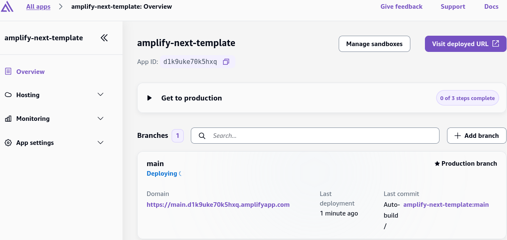Go to All apps breadcrumb
The height and width of the screenshot is (240, 507).
tap(38, 7)
